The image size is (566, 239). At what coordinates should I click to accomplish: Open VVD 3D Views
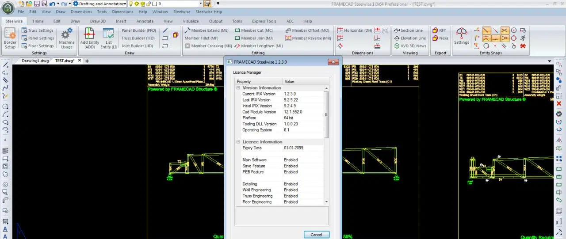(410, 46)
